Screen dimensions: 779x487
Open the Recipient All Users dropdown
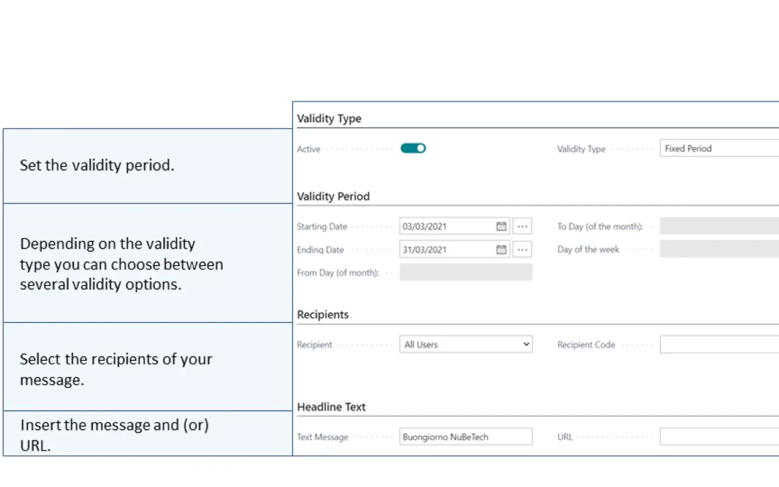(x=465, y=344)
